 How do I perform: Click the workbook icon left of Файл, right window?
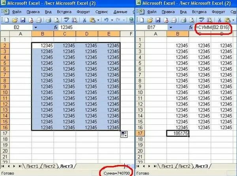[141, 11]
